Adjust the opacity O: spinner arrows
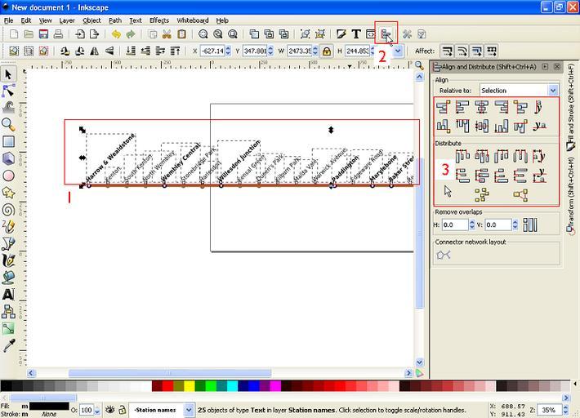The width and height of the screenshot is (580, 418). coord(97,410)
